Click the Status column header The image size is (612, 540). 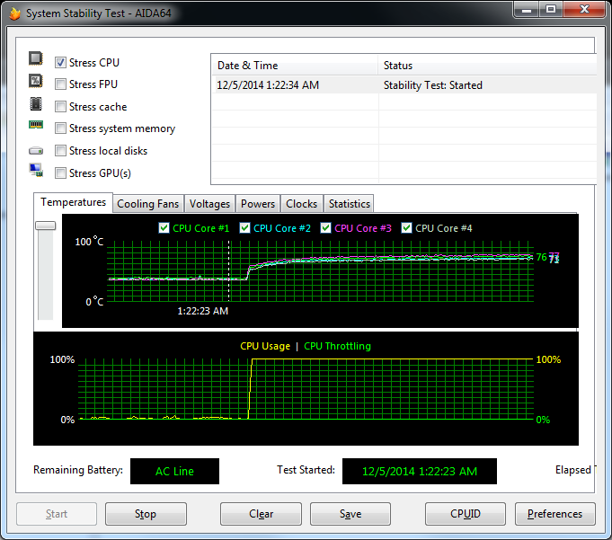click(487, 66)
